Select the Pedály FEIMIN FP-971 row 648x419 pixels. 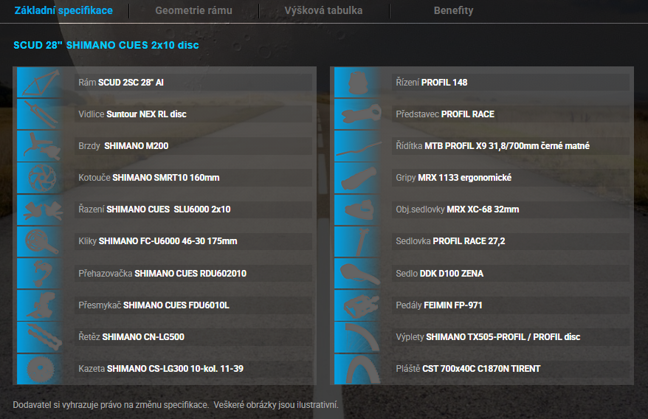pos(511,305)
